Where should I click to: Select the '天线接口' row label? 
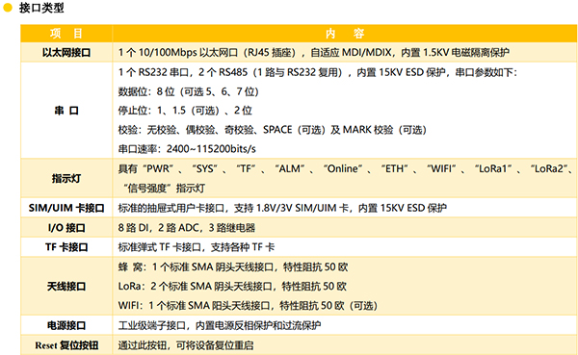66,286
